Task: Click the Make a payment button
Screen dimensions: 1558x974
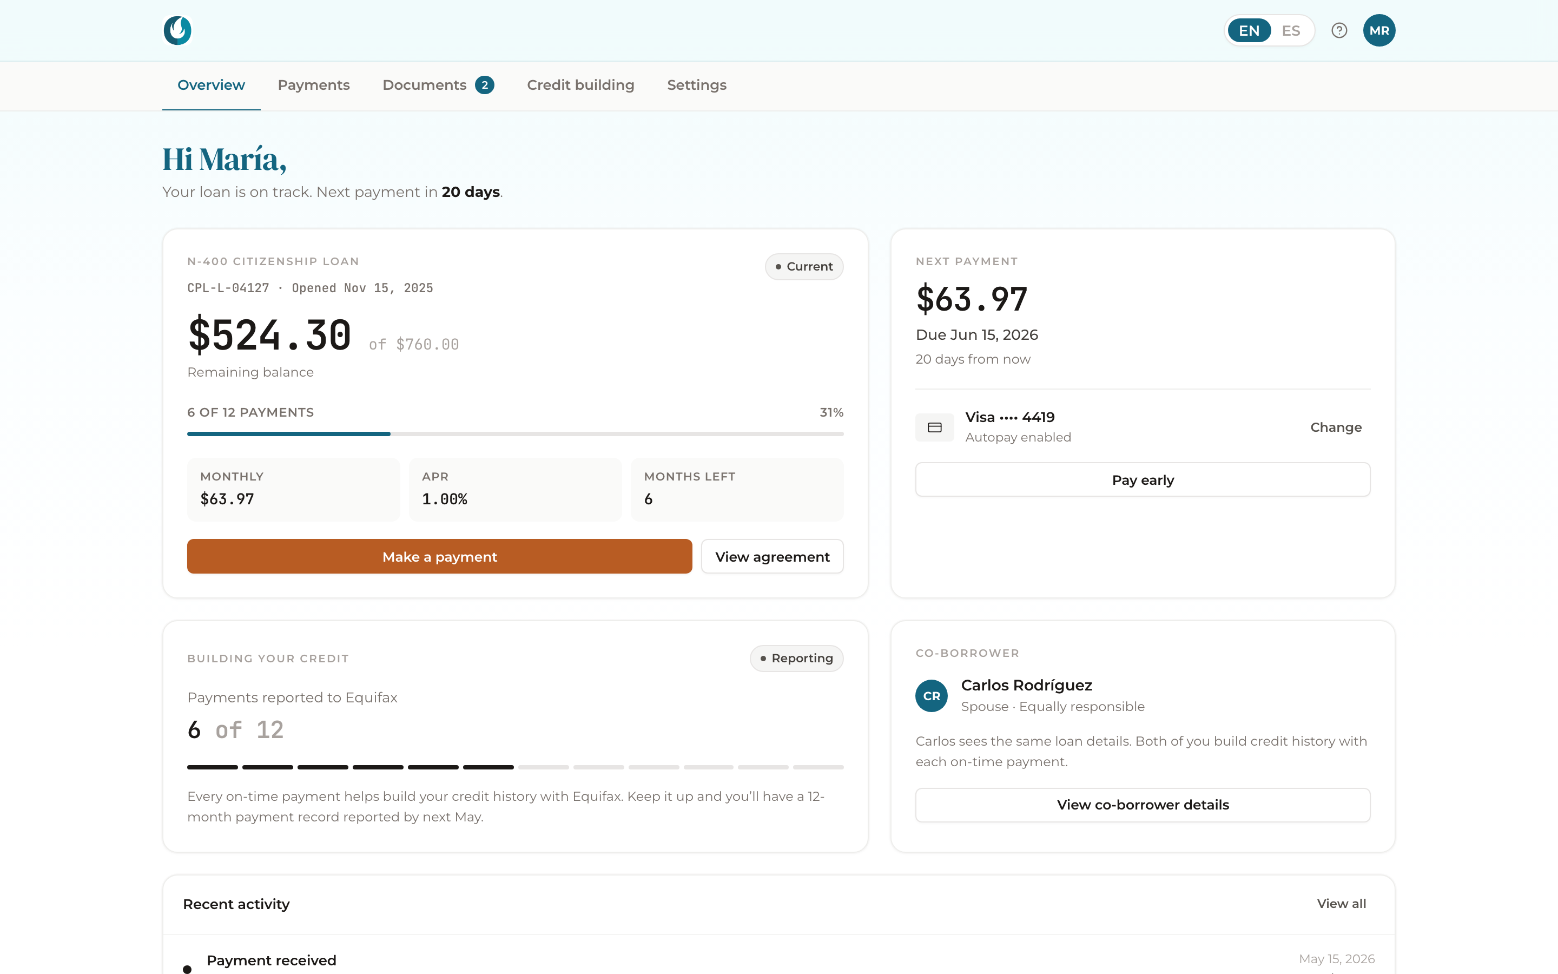Action: (440, 557)
